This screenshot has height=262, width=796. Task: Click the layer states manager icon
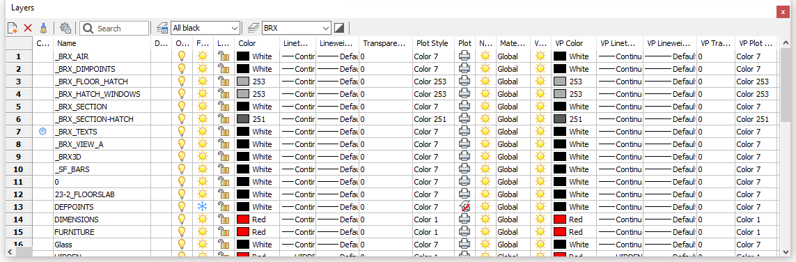[162, 29]
